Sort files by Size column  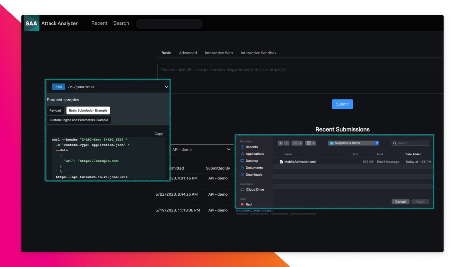[x=355, y=154]
